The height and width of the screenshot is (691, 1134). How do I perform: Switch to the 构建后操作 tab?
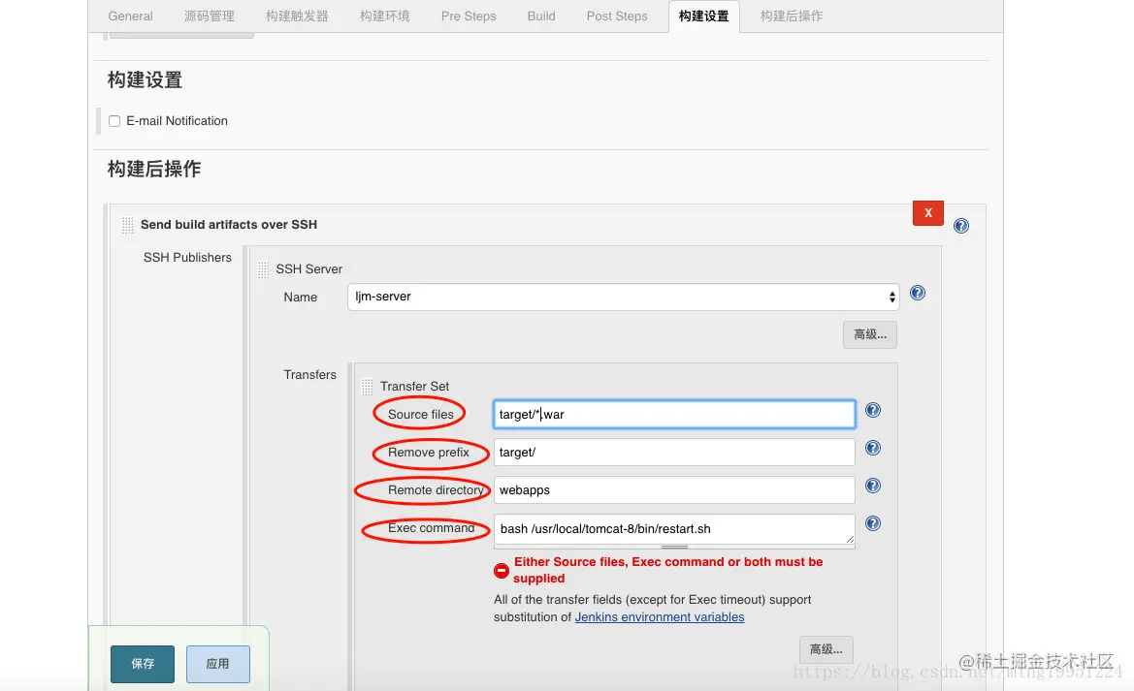click(792, 16)
